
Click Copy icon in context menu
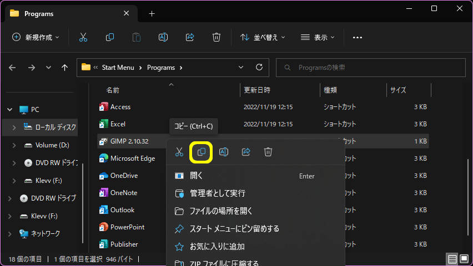pos(202,152)
